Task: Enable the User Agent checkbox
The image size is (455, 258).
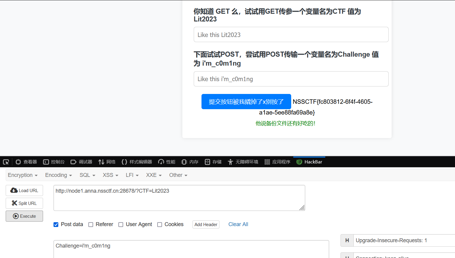Action: click(x=121, y=225)
